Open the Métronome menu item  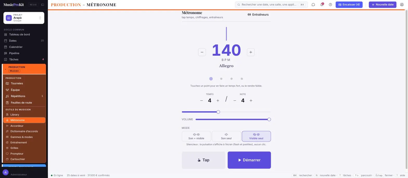pos(24,120)
